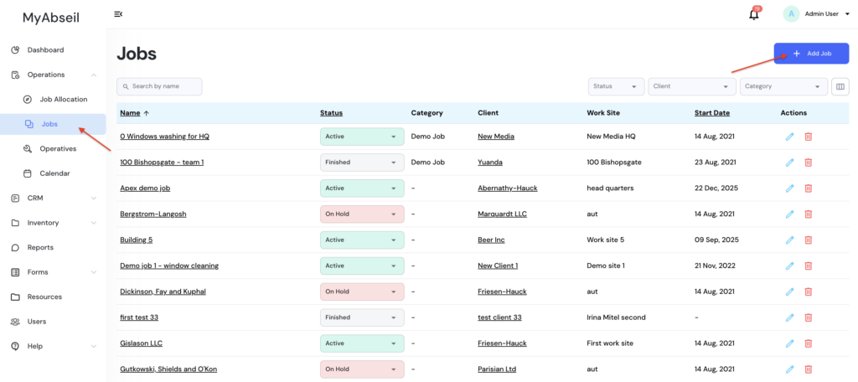This screenshot has height=382, width=858.
Task: Collapse the sidebar with the hamburger icon
Action: (x=118, y=14)
